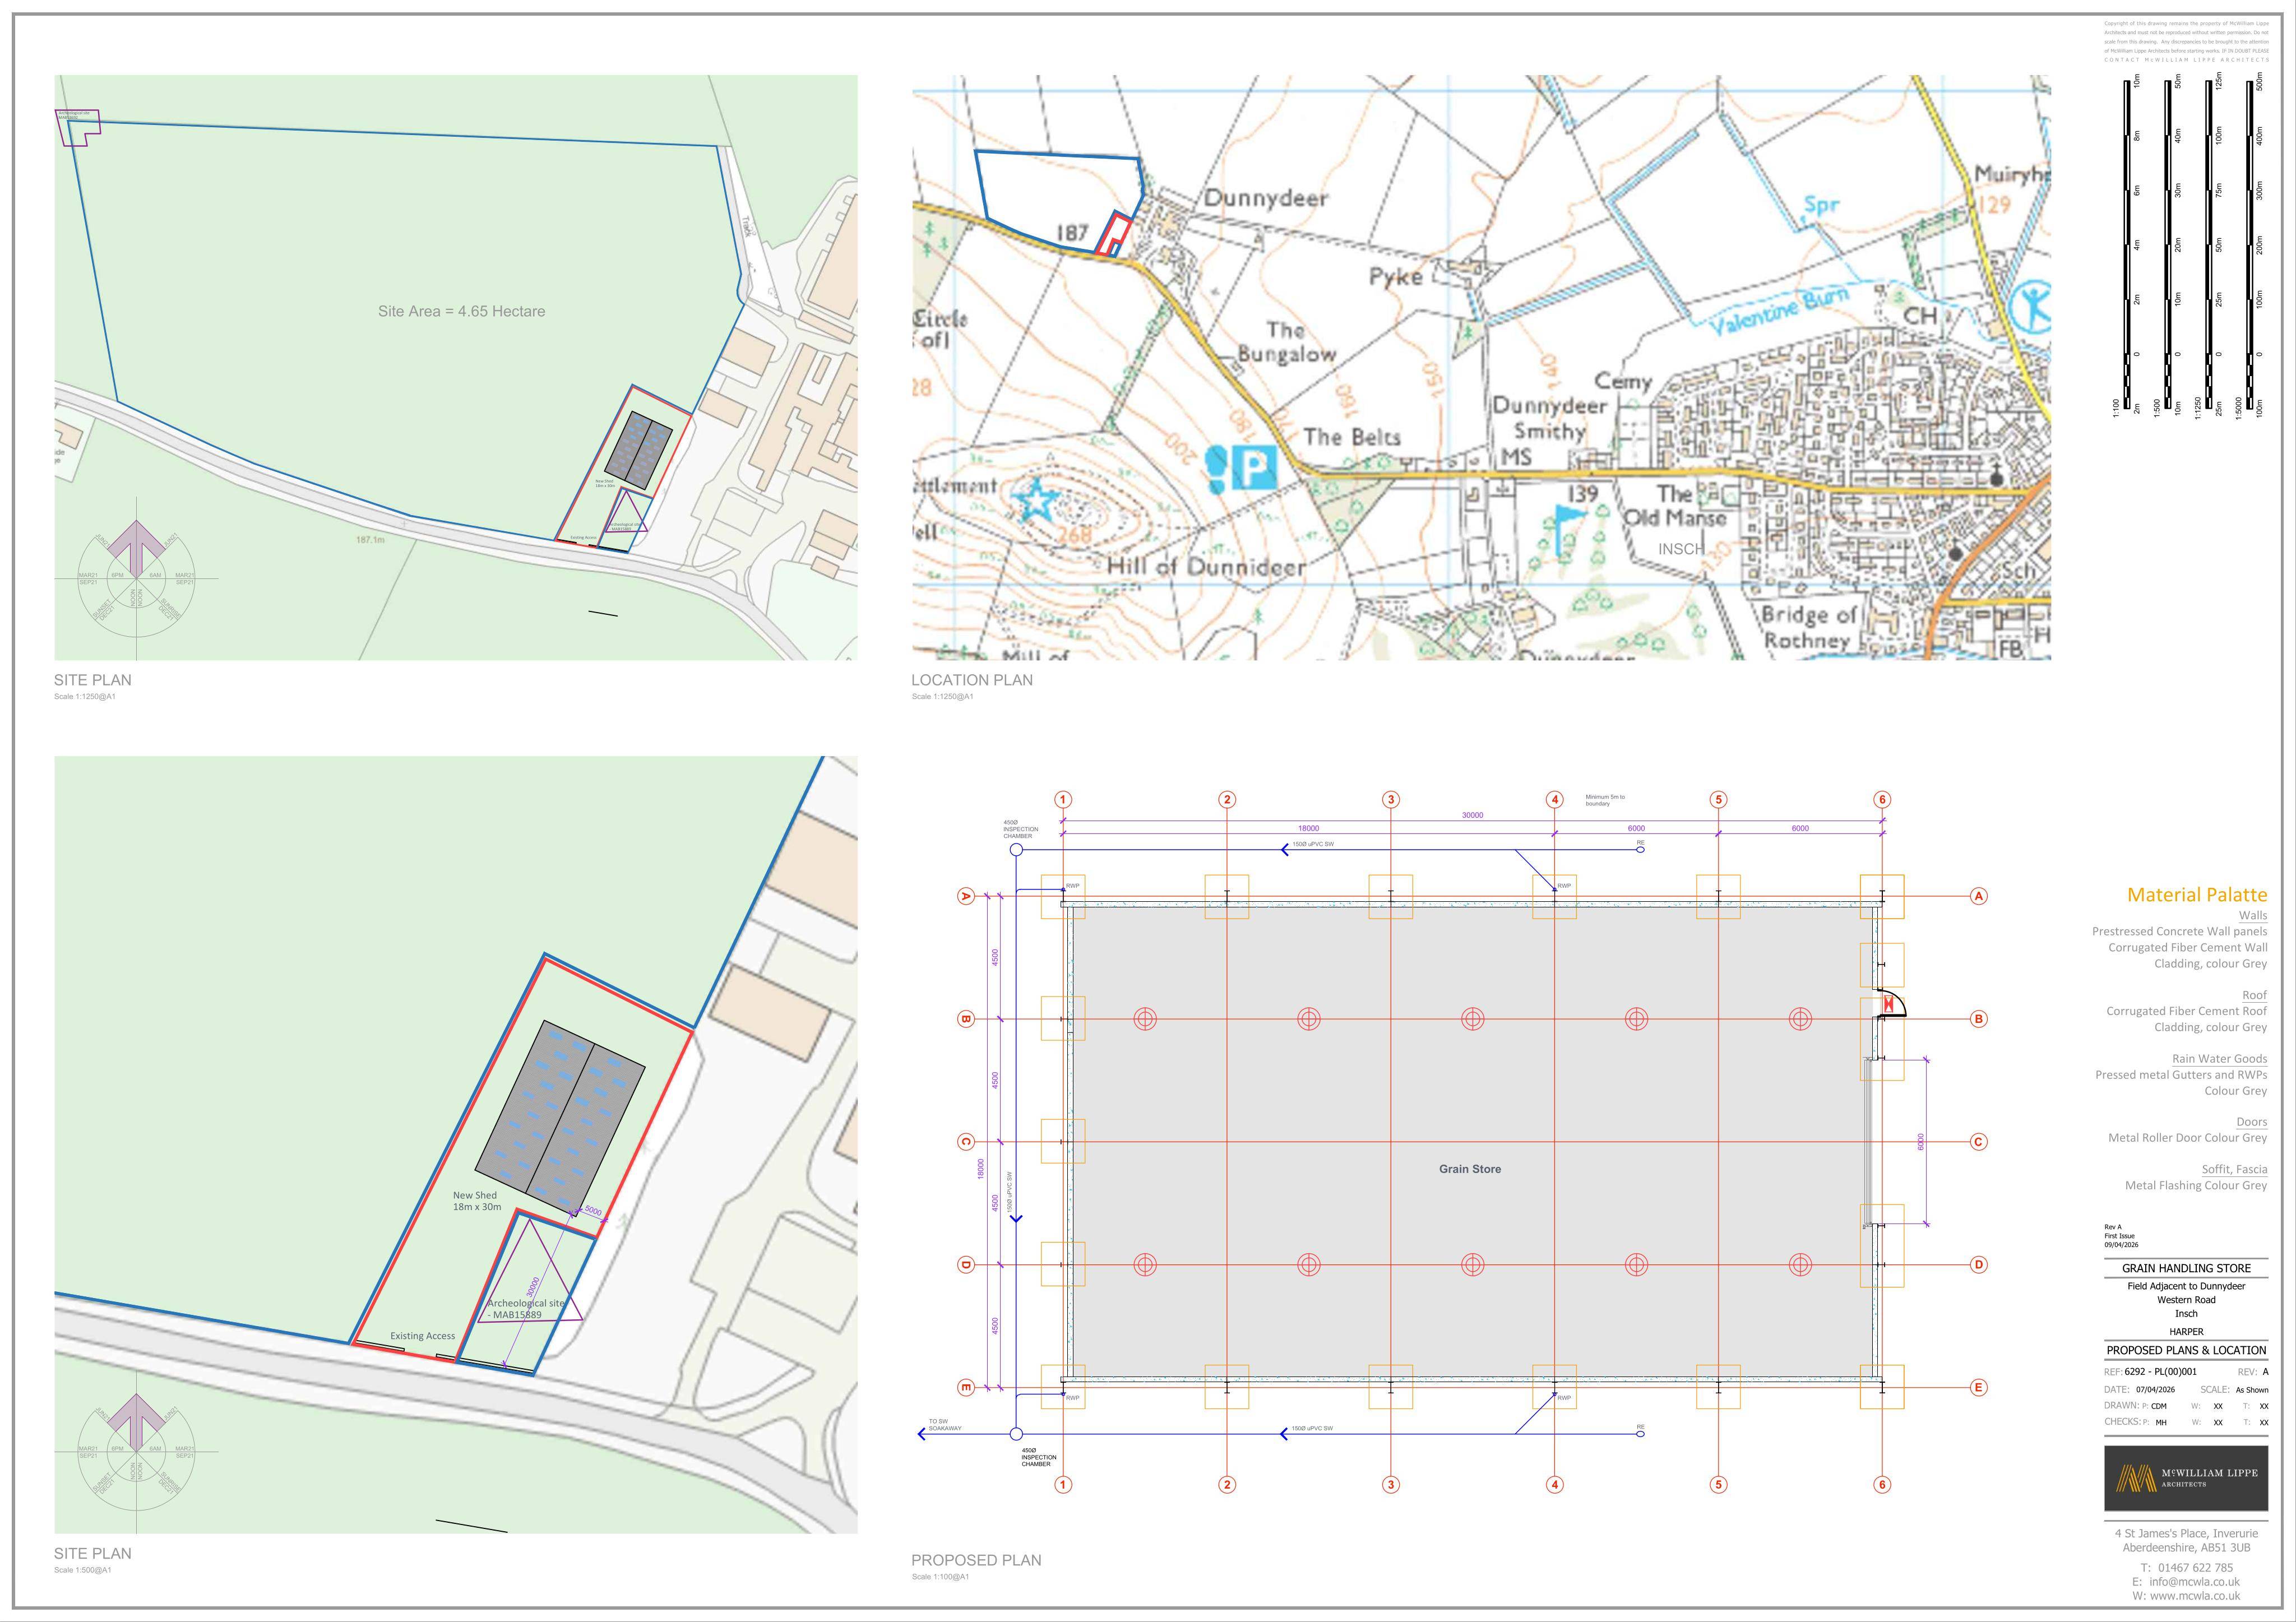
Task: Click the 'Hill of Dunnideer' map label
Action: (x=1206, y=567)
